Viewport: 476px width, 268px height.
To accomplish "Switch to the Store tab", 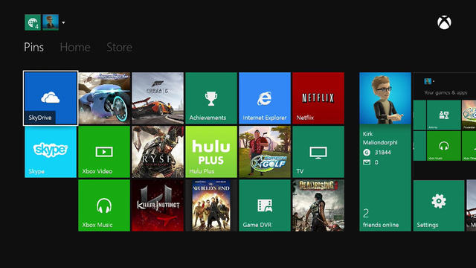I will point(119,47).
